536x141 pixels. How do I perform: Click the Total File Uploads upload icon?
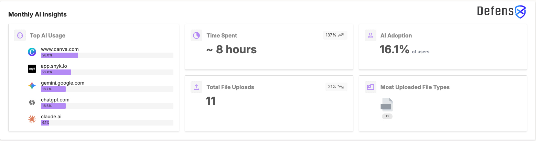[196, 87]
